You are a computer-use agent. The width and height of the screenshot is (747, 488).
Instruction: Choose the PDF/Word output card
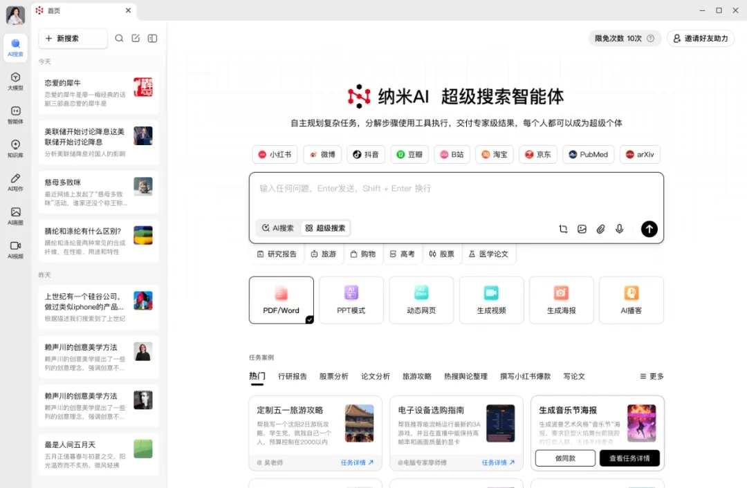(x=281, y=300)
